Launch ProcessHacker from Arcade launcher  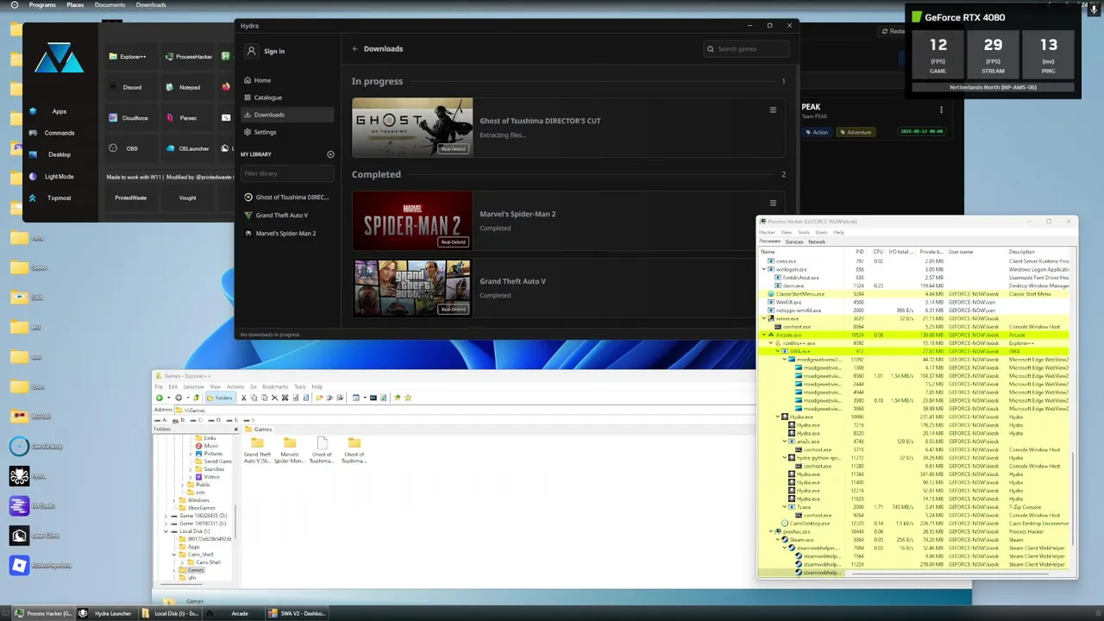click(x=187, y=57)
